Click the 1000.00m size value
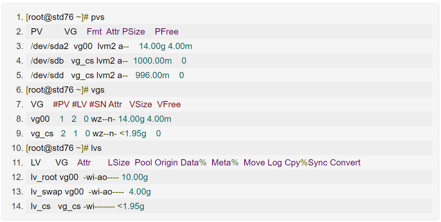Image resolution: width=441 pixels, height=222 pixels. click(152, 61)
